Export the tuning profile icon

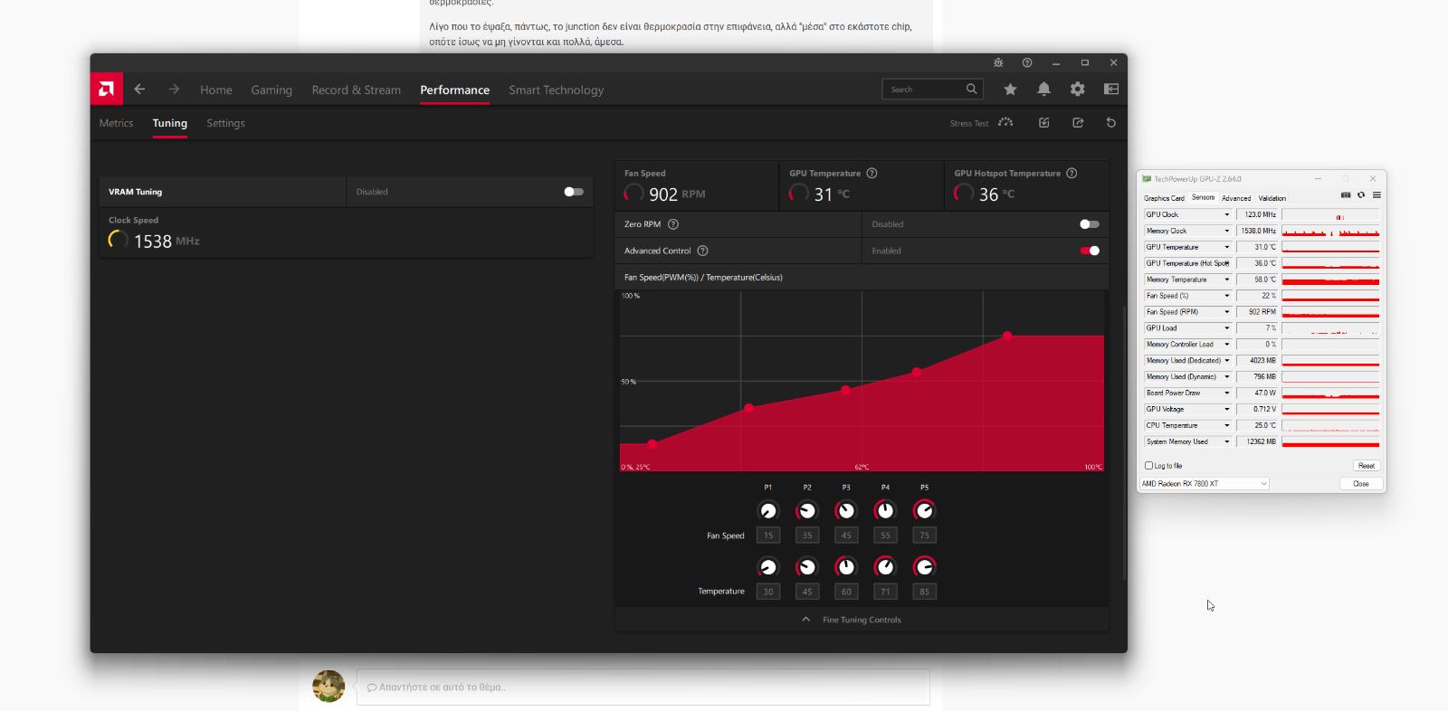(x=1078, y=122)
